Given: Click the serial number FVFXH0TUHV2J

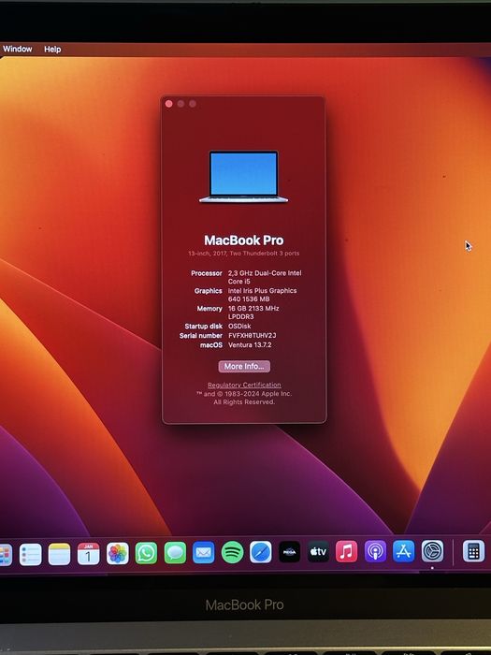Looking at the screenshot, I should [x=253, y=335].
